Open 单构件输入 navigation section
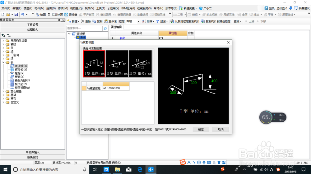 click(x=33, y=152)
